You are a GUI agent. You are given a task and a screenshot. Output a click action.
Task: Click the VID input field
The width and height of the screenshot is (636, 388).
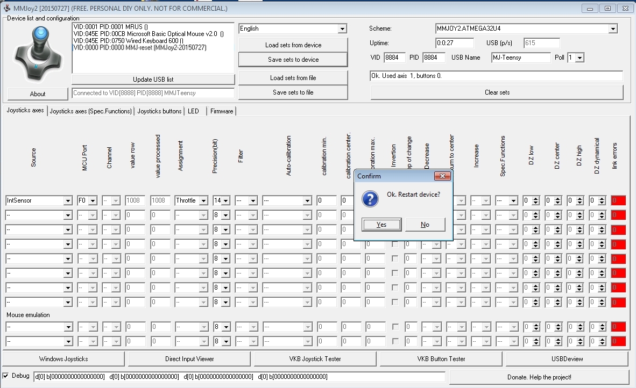[394, 58]
